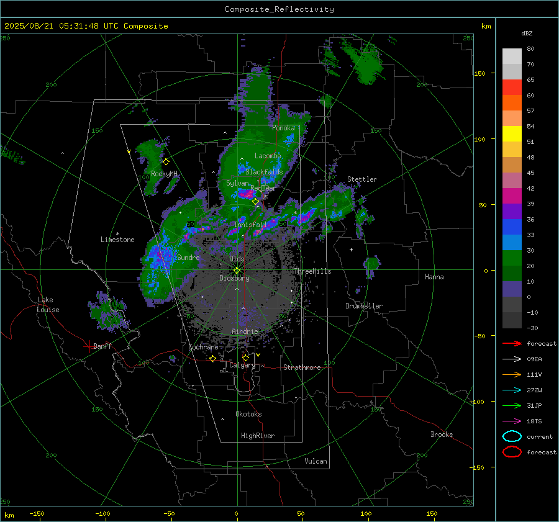Click the Cochrane label on map

click(203, 347)
